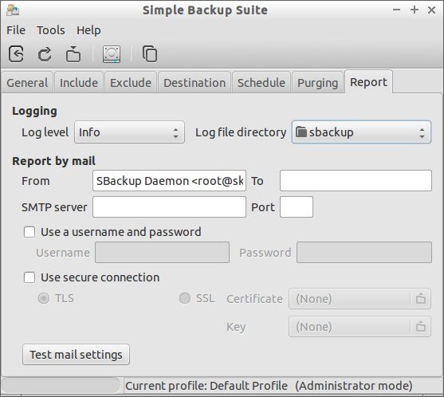Tick the Use secure connection checkbox

[29, 277]
